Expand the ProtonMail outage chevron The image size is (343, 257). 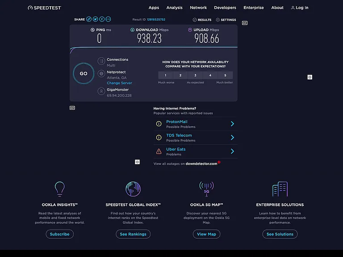pyautogui.click(x=232, y=124)
